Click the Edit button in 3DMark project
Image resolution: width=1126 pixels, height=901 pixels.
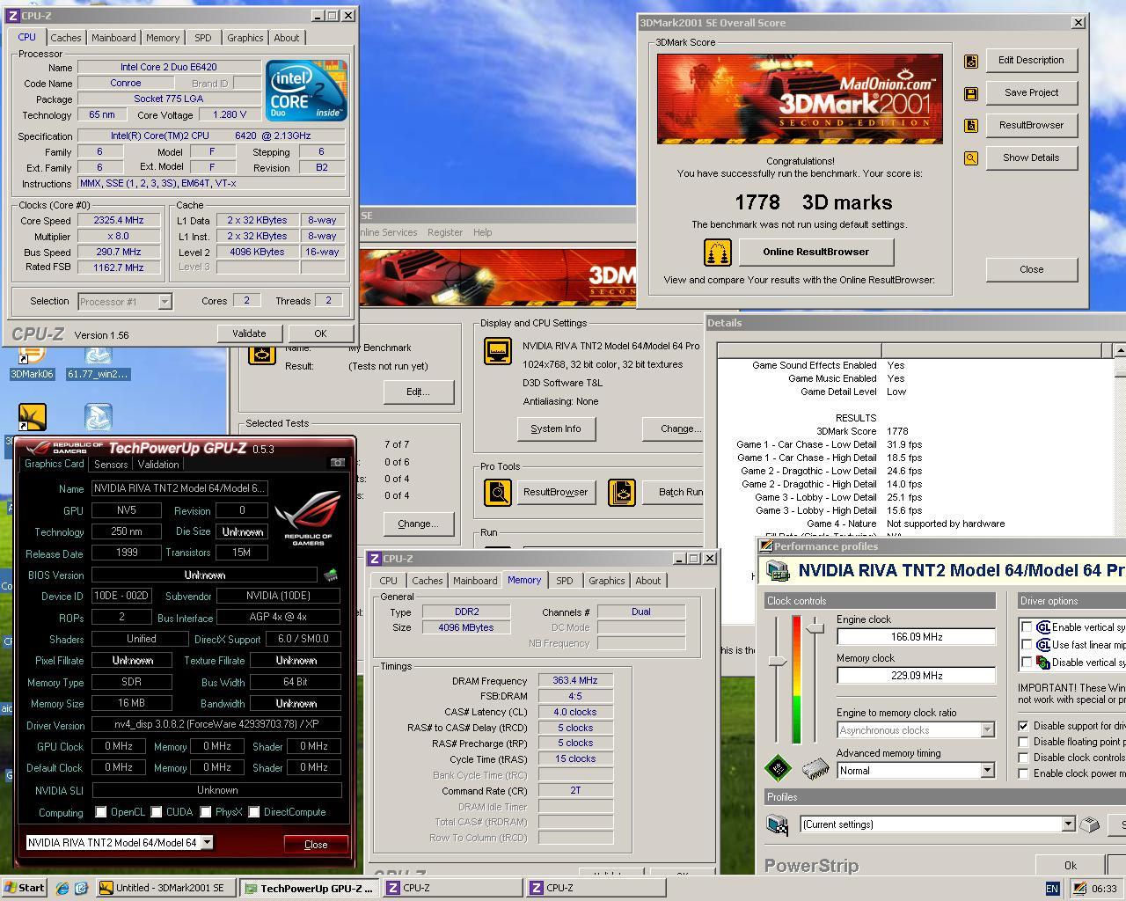tap(418, 392)
